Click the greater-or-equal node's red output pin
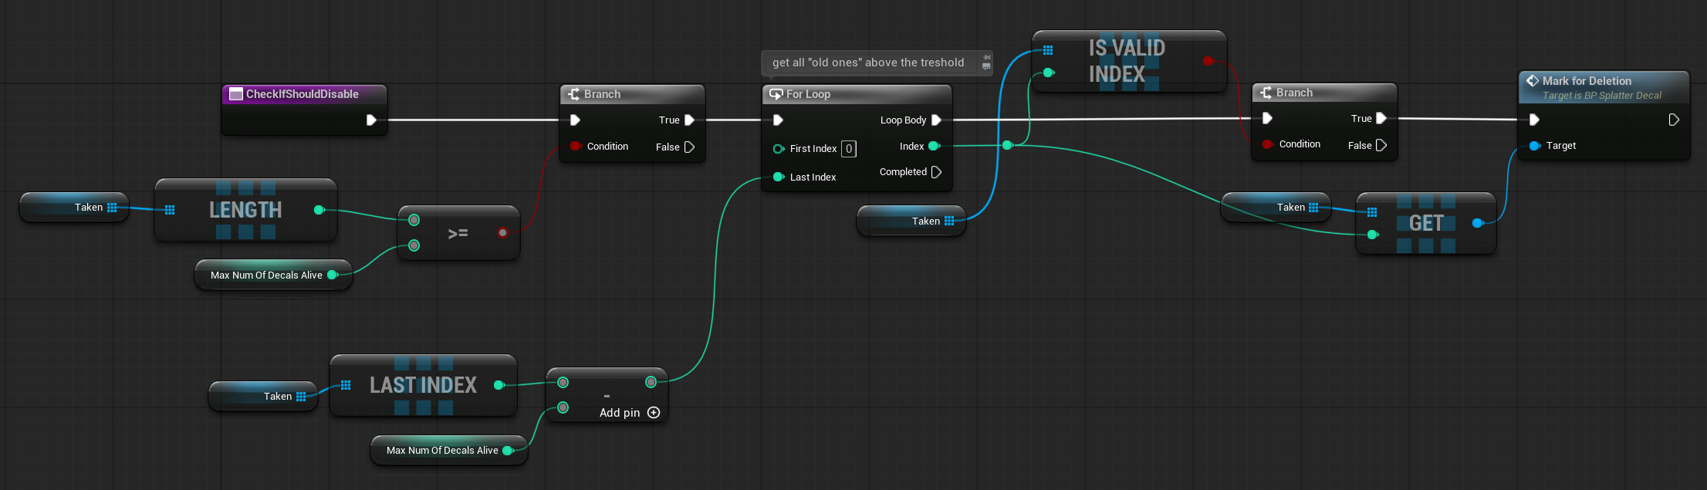The image size is (1707, 490). coord(502,232)
